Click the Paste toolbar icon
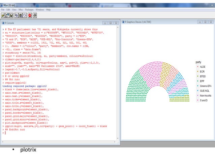This screenshot has height=161, width=215. [x=21, y=15]
